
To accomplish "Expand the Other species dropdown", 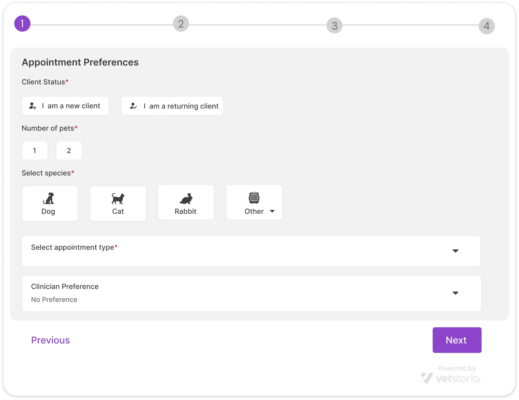I will click(x=272, y=211).
